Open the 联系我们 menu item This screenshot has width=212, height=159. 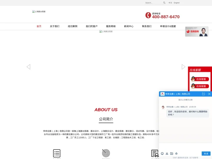(x=147, y=26)
